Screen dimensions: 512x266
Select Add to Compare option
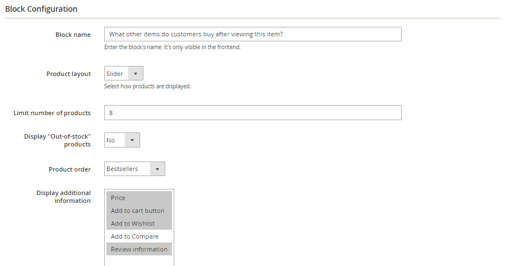click(139, 236)
